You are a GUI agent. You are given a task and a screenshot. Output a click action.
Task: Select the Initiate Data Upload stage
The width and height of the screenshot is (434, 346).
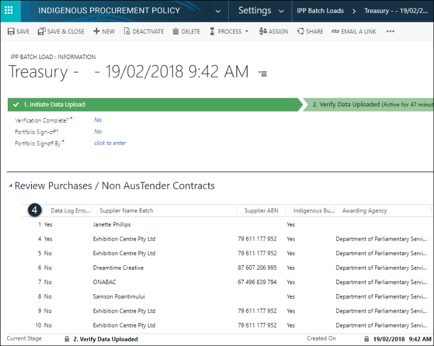(x=155, y=105)
